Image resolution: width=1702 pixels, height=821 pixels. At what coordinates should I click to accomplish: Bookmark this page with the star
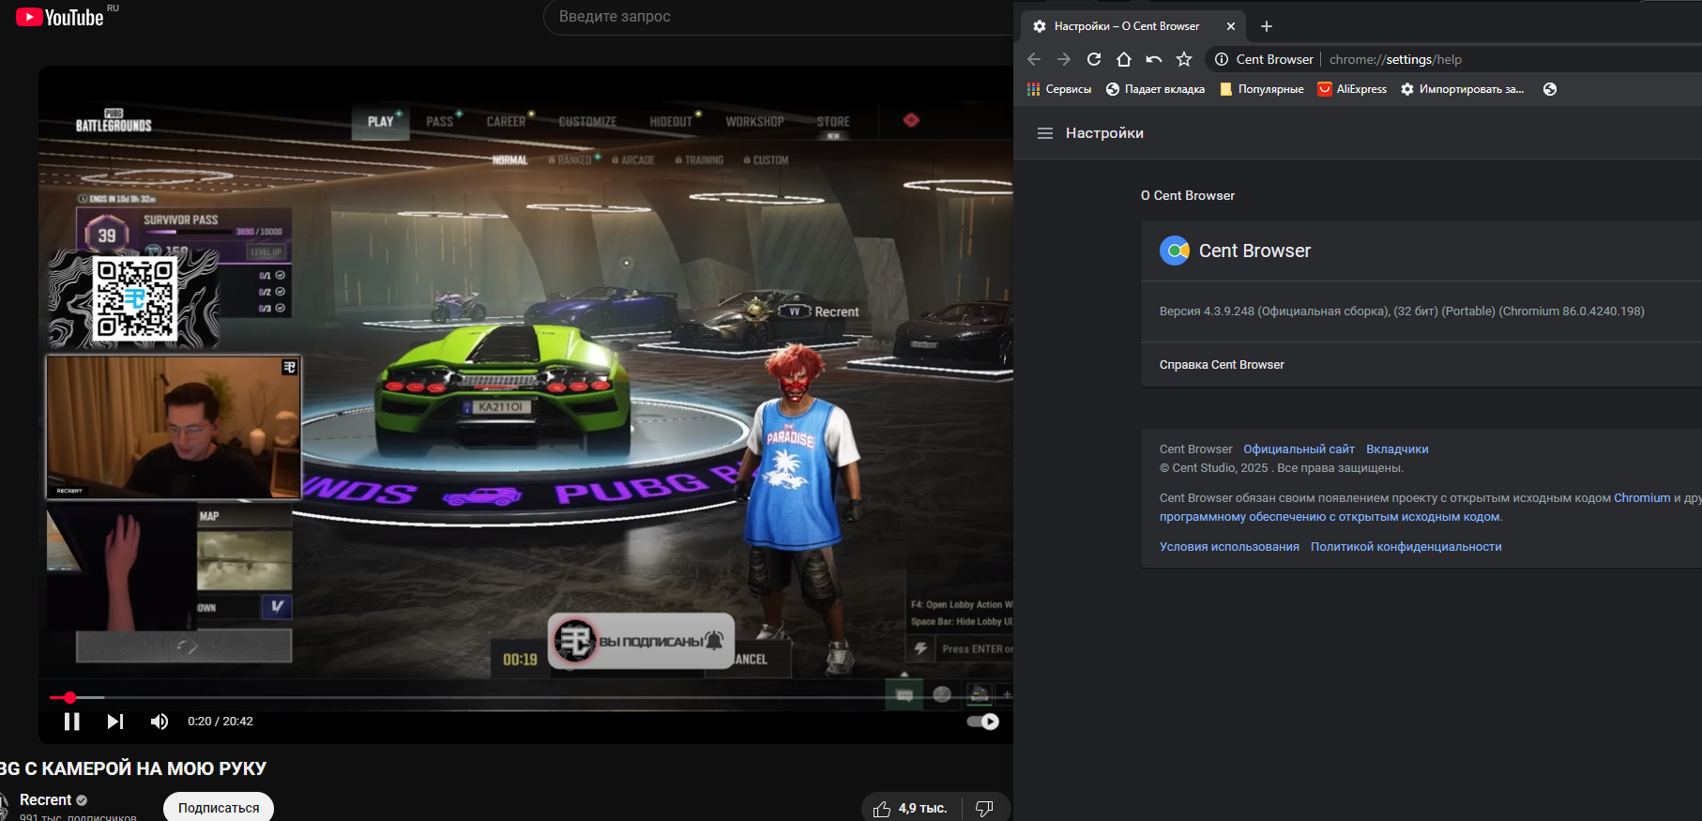point(1184,59)
